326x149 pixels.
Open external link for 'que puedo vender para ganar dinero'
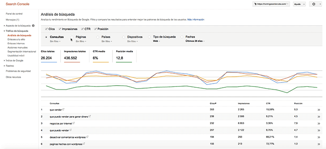click(90, 116)
